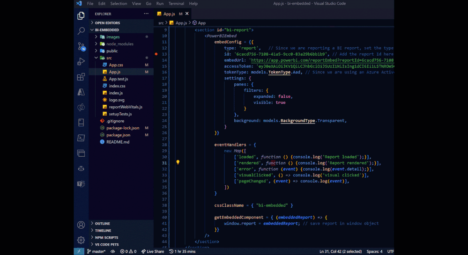Screen dimensions: 468x255
Task: Open the Run menu
Action: [x=160, y=4]
